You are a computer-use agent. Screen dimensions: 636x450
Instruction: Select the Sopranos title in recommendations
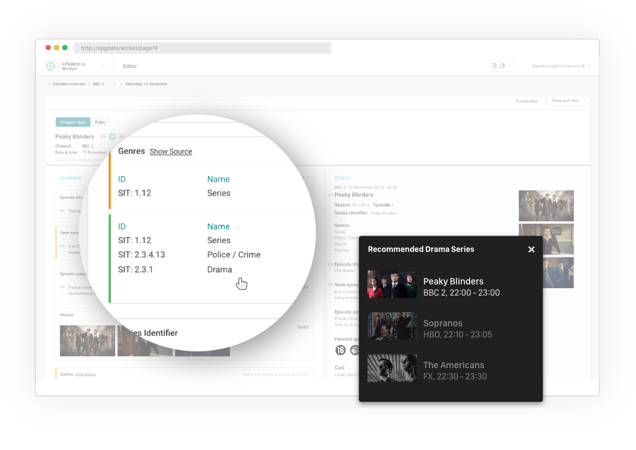click(443, 323)
